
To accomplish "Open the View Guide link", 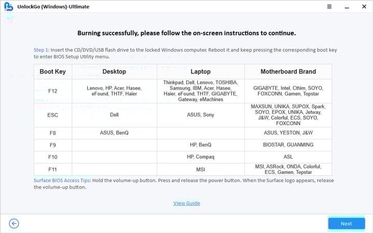I will click(187, 203).
